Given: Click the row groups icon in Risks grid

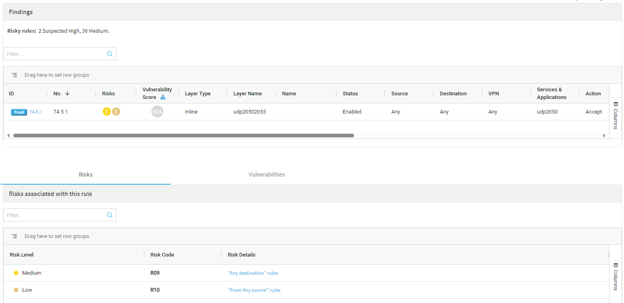Looking at the screenshot, I should [14, 236].
